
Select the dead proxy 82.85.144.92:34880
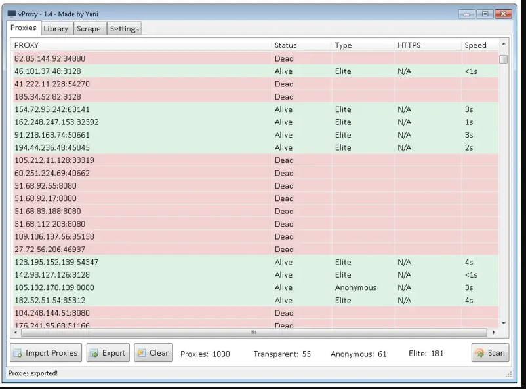[x=131, y=58]
